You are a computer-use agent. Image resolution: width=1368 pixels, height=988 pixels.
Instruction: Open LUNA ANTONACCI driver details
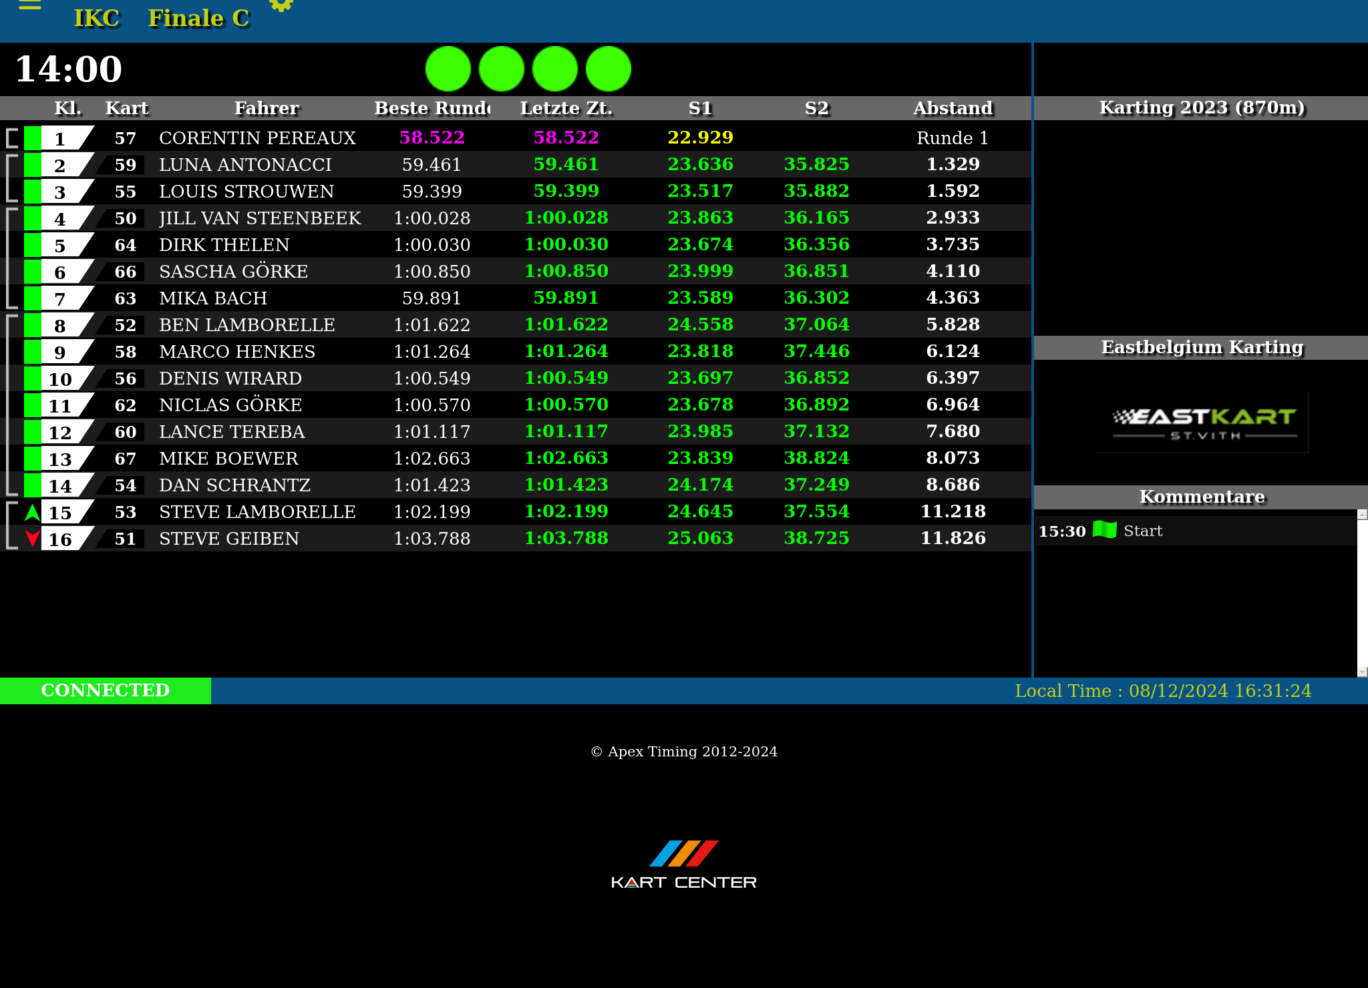[245, 165]
